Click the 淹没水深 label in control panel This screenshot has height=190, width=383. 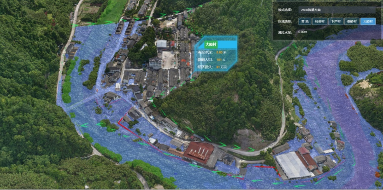[286, 32]
